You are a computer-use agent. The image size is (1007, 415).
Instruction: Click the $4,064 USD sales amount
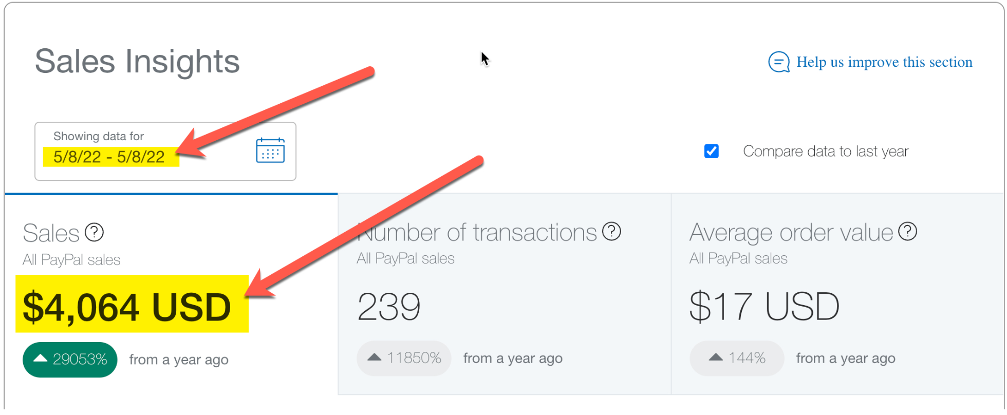point(127,307)
